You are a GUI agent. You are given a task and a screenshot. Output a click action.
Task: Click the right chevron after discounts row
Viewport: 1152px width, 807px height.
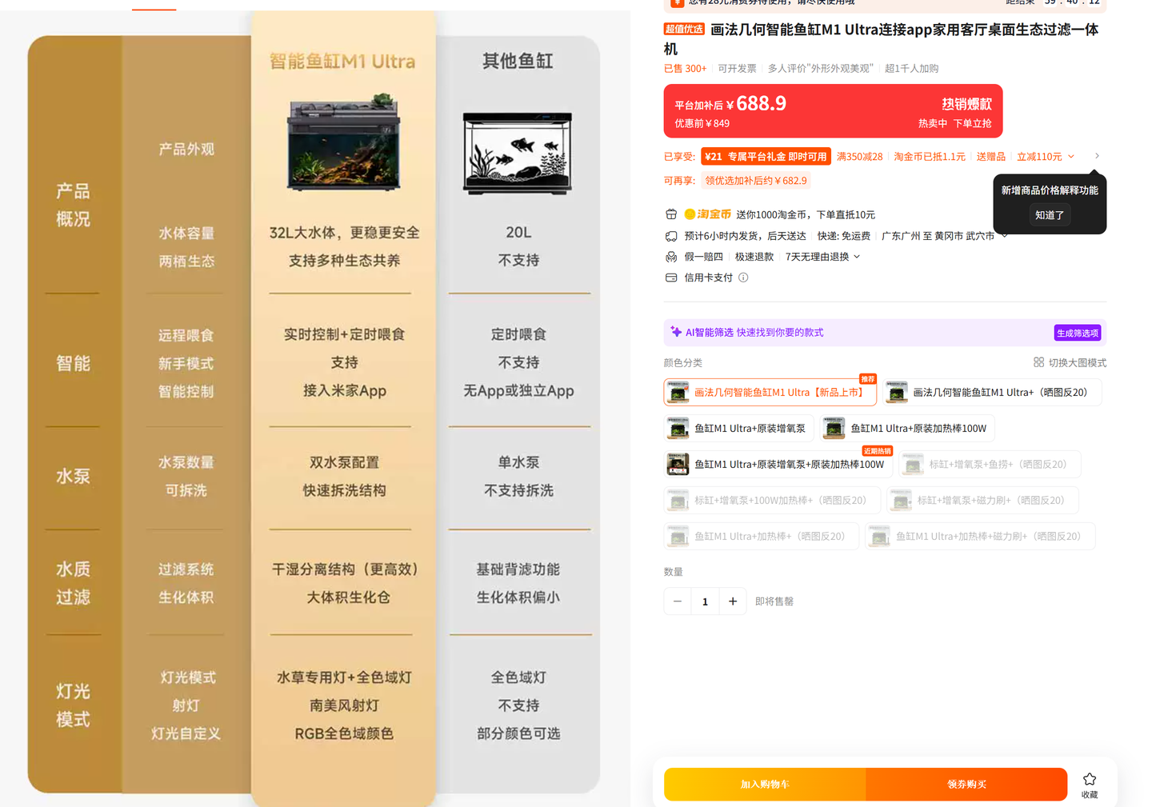(1097, 156)
